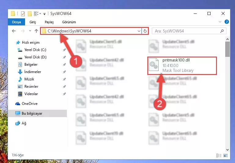Expand the ribbon with the chevron
Viewport: 235px width, 163px height.
(x=220, y=22)
